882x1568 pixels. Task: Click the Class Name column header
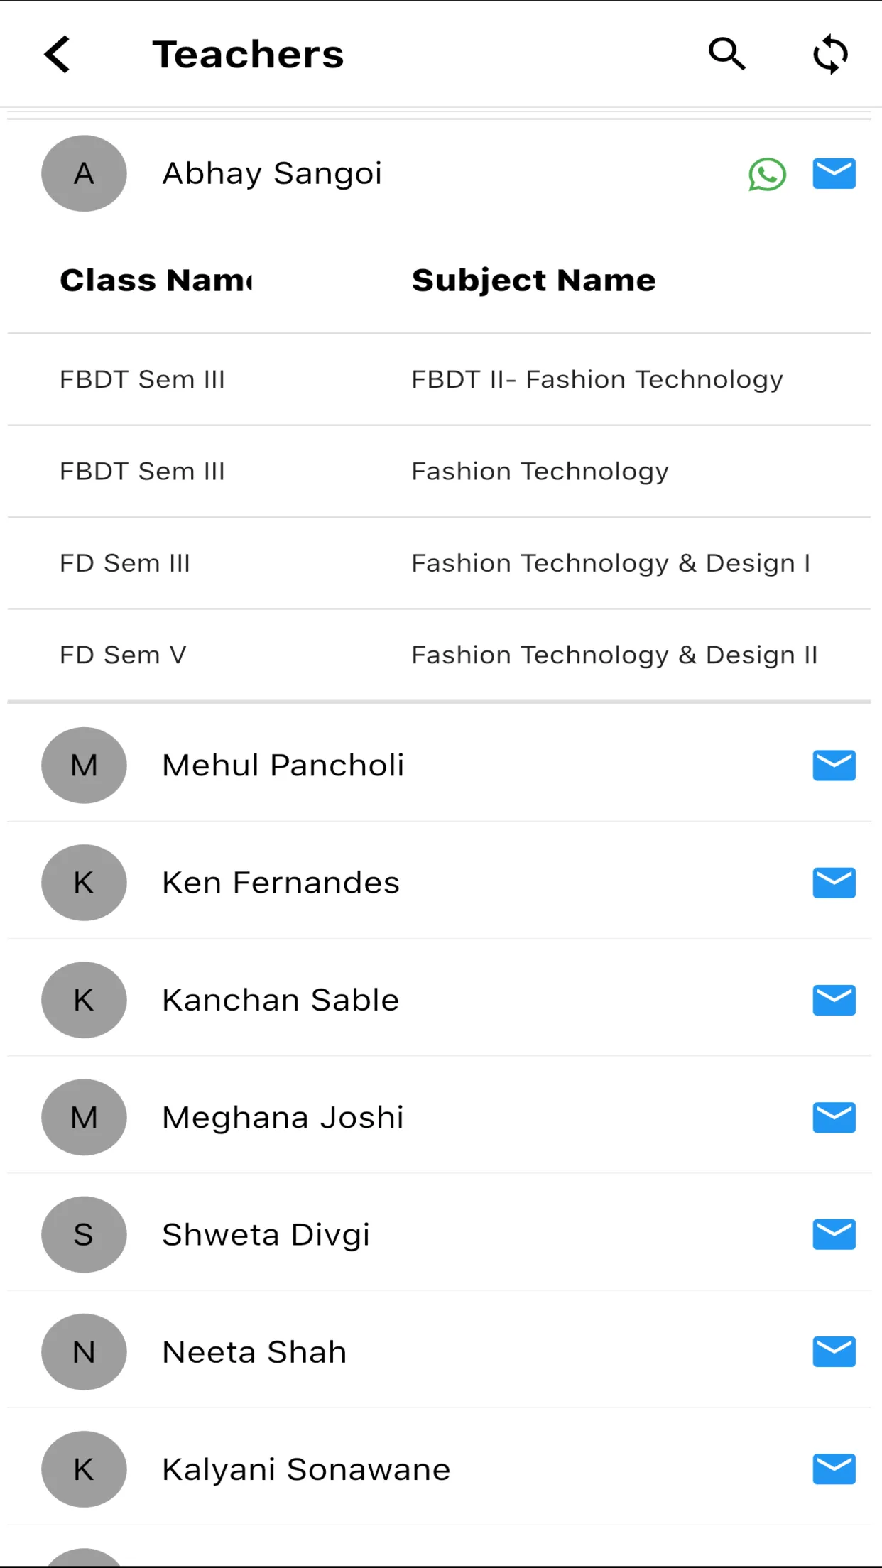click(156, 280)
